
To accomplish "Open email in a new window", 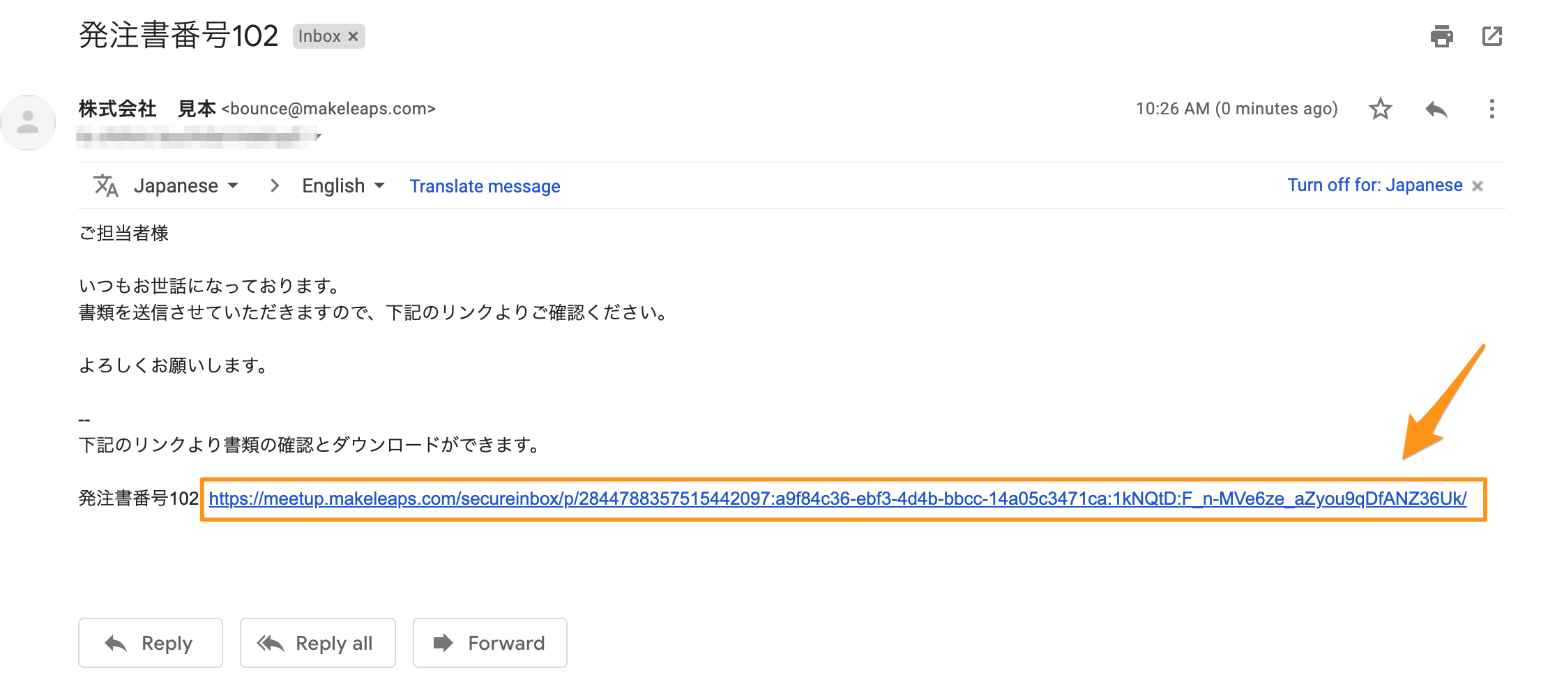I will click(1492, 36).
